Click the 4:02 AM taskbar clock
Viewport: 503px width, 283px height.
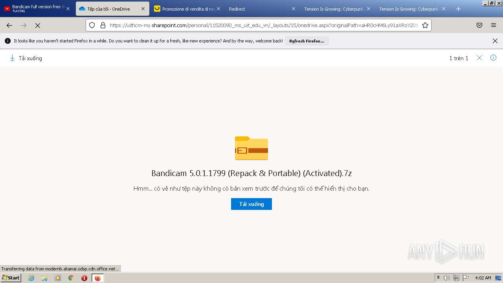coord(483,278)
